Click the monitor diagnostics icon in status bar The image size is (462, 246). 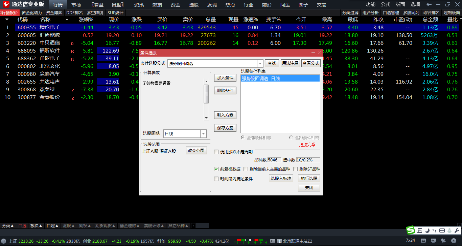coord(433,241)
